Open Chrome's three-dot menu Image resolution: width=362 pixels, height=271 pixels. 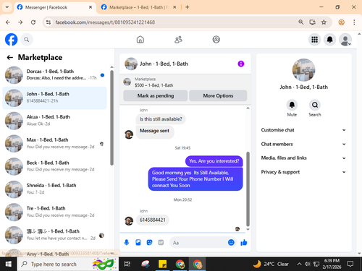click(x=354, y=22)
